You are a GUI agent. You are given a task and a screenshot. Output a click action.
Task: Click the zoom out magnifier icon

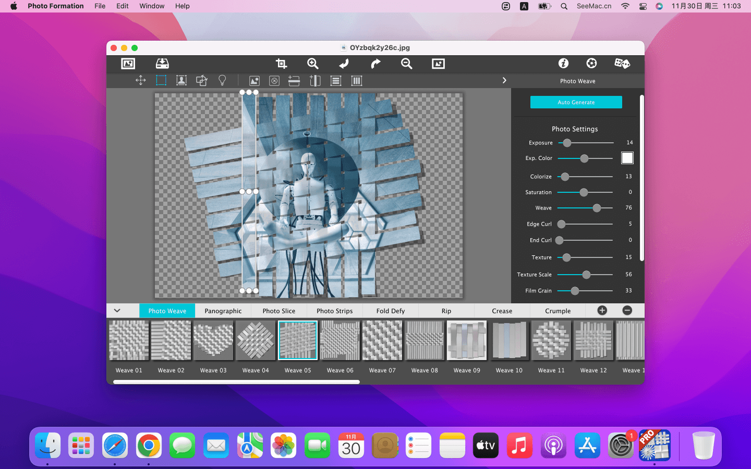point(407,64)
